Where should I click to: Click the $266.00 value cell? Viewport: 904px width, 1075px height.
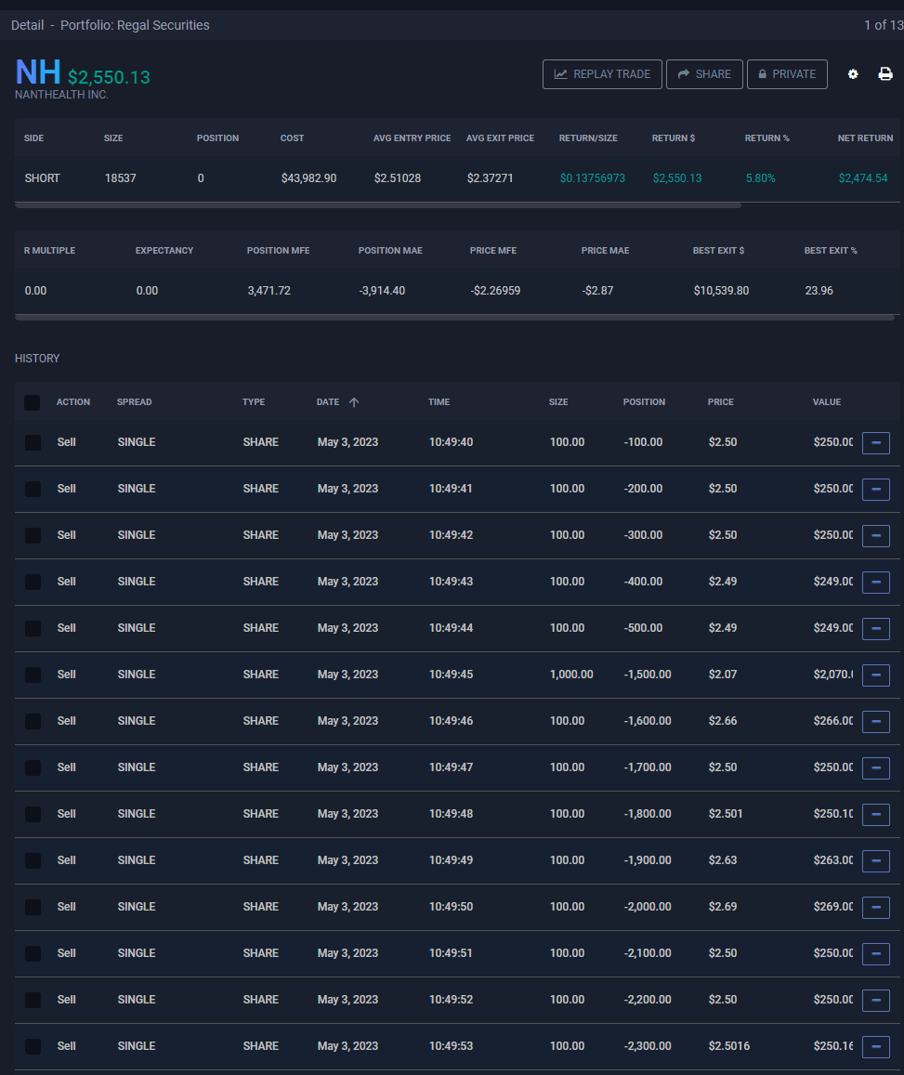pos(833,721)
